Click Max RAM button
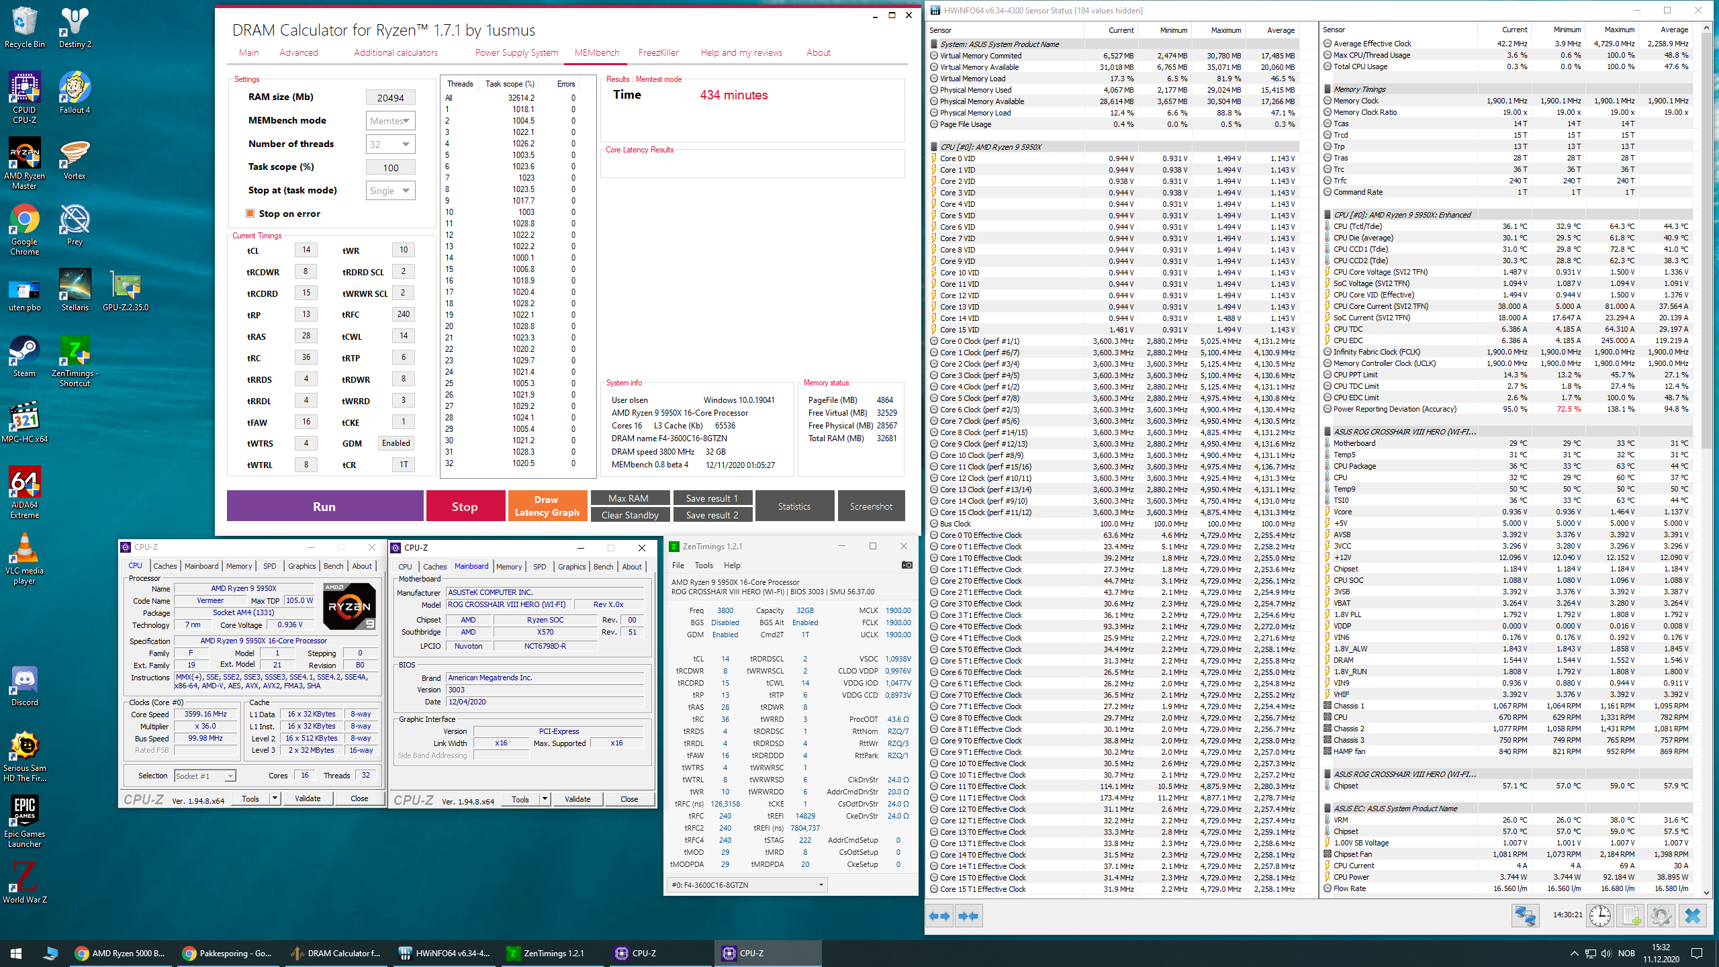 pyautogui.click(x=630, y=498)
